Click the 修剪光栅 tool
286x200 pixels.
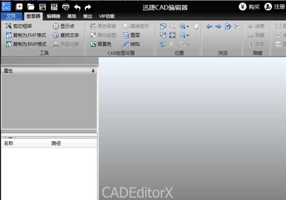tap(66, 44)
